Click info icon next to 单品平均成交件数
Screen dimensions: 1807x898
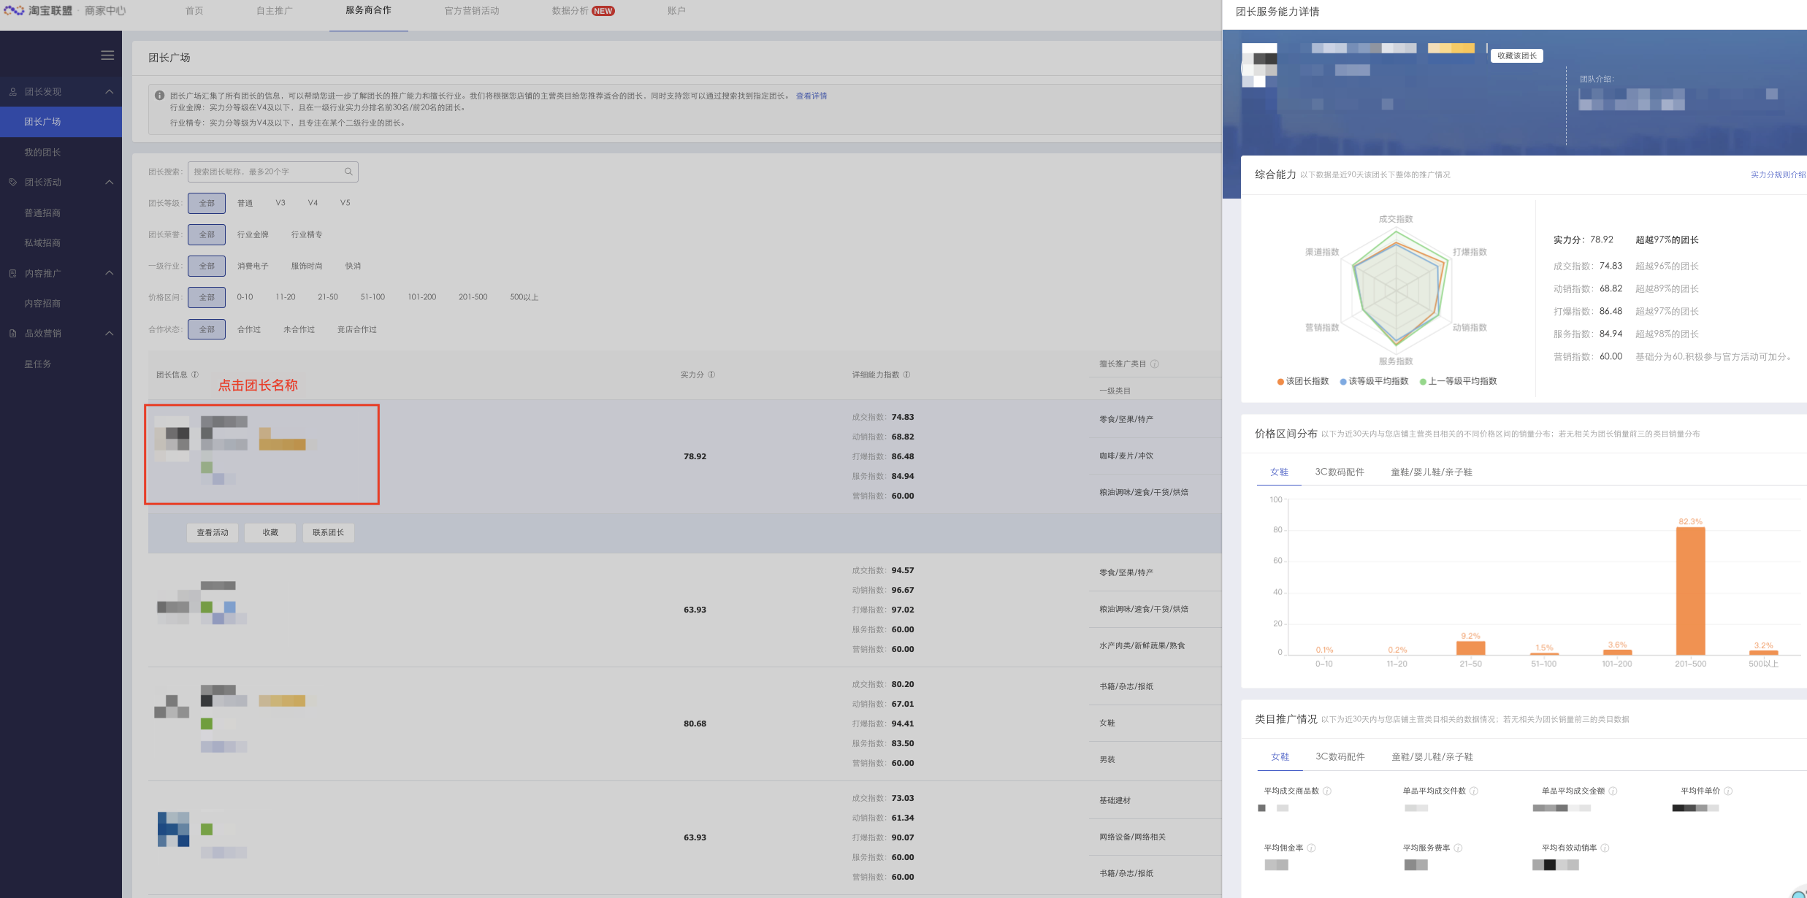(1474, 791)
